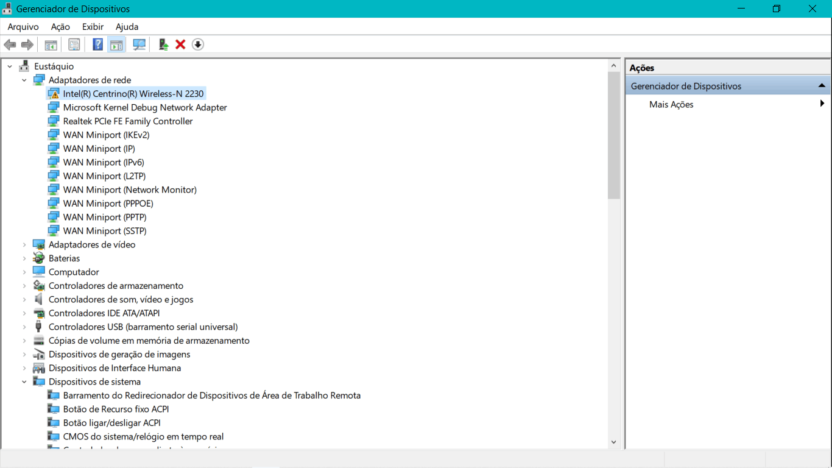The image size is (832, 468).
Task: Click the Computador monitor icon
Action: pyautogui.click(x=39, y=272)
